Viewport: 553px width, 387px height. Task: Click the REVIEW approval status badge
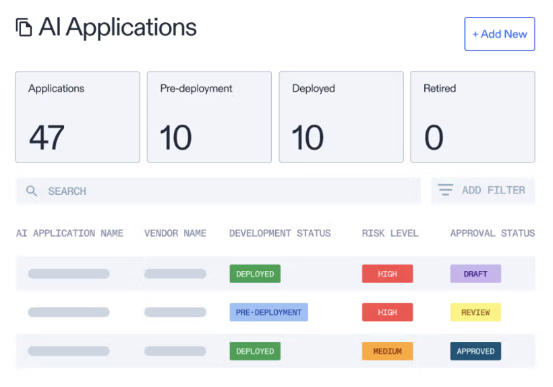[x=475, y=312]
